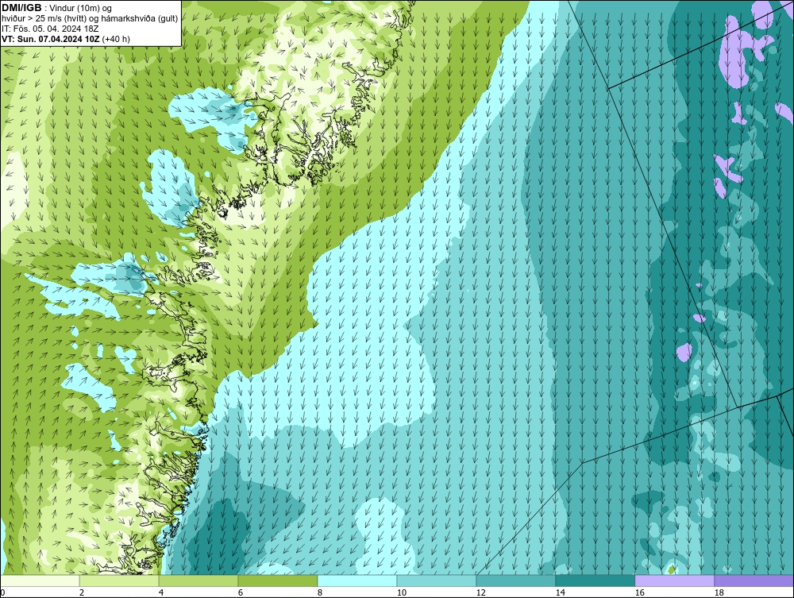Click the above 18 m/s purple swatch
Screen dimensions: 794x598
754,581
